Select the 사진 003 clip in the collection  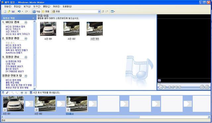coord(95,29)
